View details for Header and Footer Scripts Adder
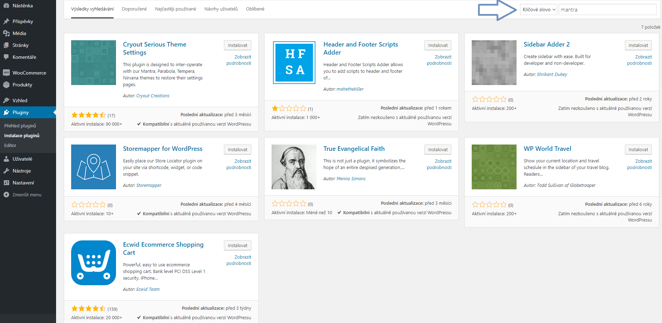The width and height of the screenshot is (662, 323). click(439, 60)
